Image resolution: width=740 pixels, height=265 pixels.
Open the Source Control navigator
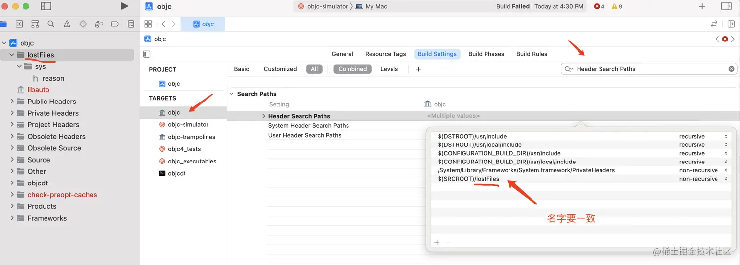[19, 24]
